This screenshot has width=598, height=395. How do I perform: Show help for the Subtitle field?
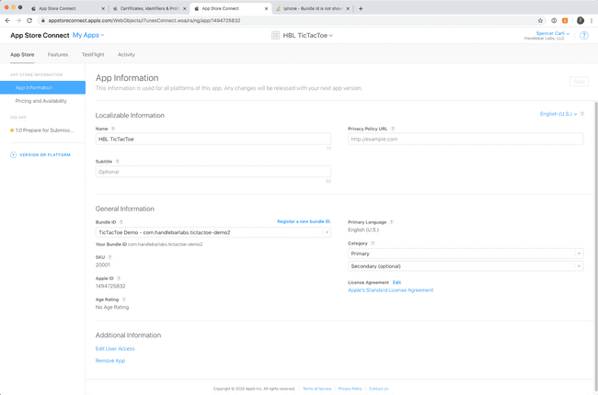117,162
